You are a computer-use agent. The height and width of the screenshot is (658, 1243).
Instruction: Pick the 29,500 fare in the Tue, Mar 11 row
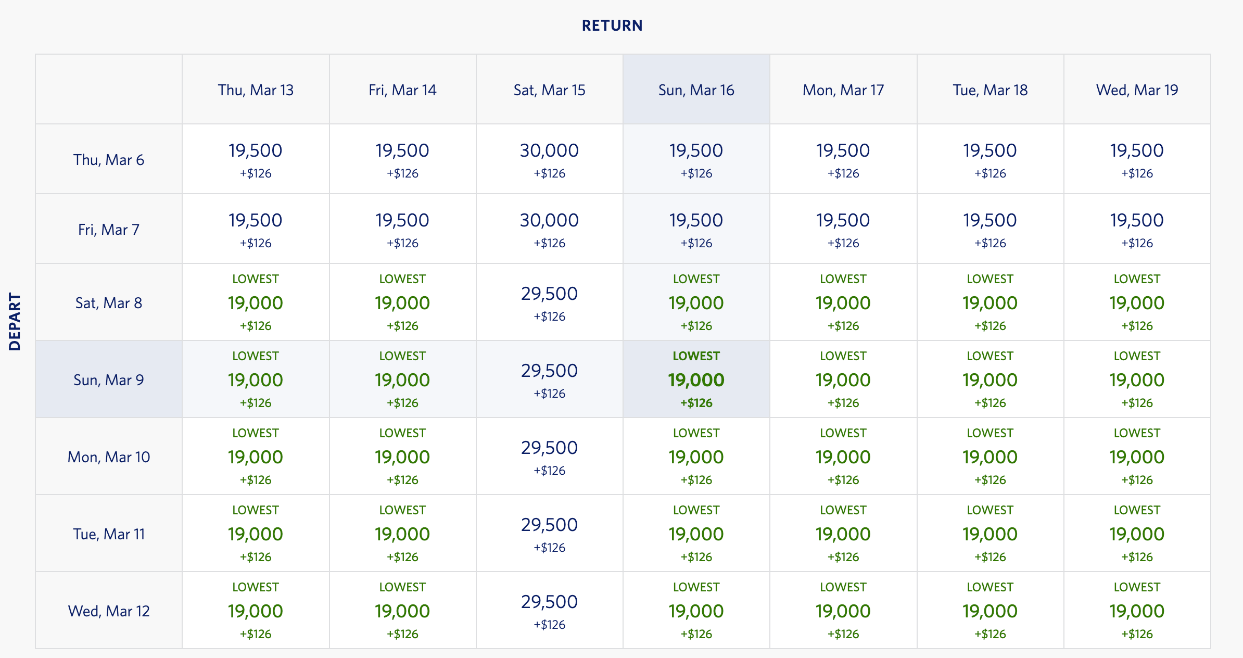point(549,534)
